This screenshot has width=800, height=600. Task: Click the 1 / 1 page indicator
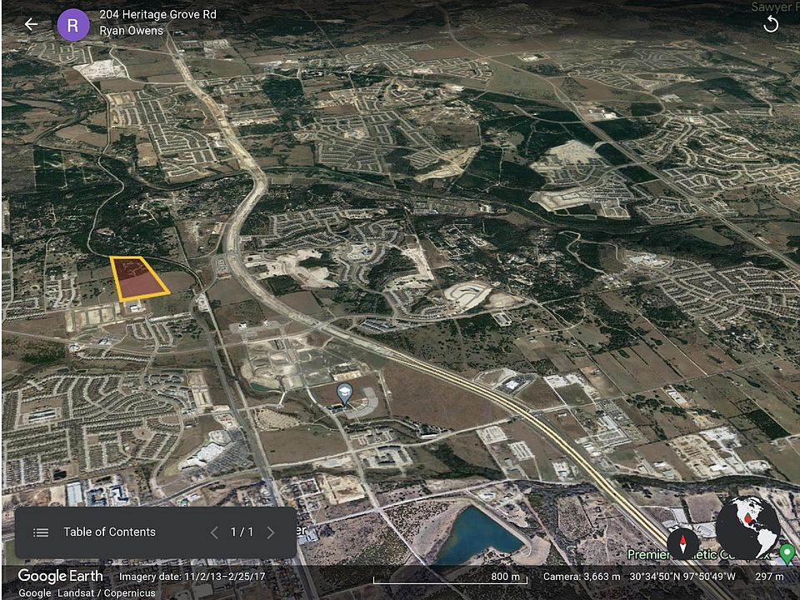pyautogui.click(x=242, y=532)
